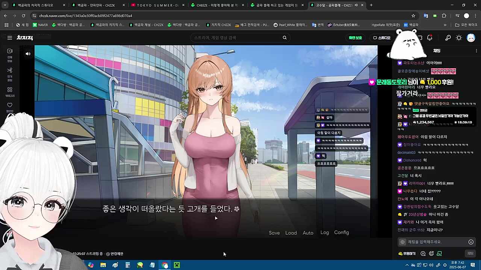Expand the hidden bookmarks chevron
Image resolution: width=481 pixels, height=270 pixels.
[445, 25]
